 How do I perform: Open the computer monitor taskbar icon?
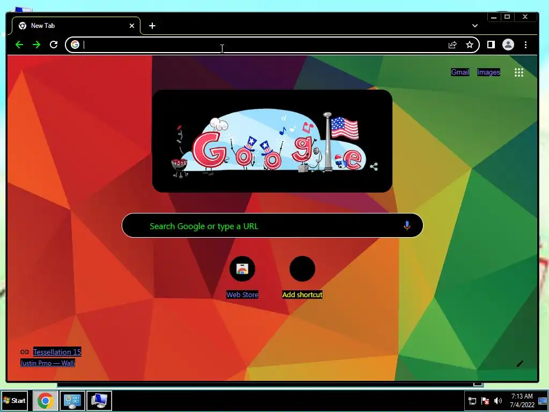point(99,400)
